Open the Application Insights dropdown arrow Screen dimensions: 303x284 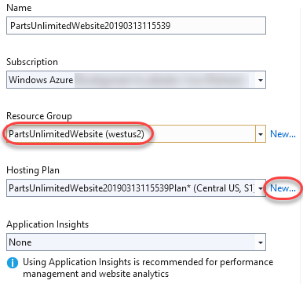[x=261, y=242]
